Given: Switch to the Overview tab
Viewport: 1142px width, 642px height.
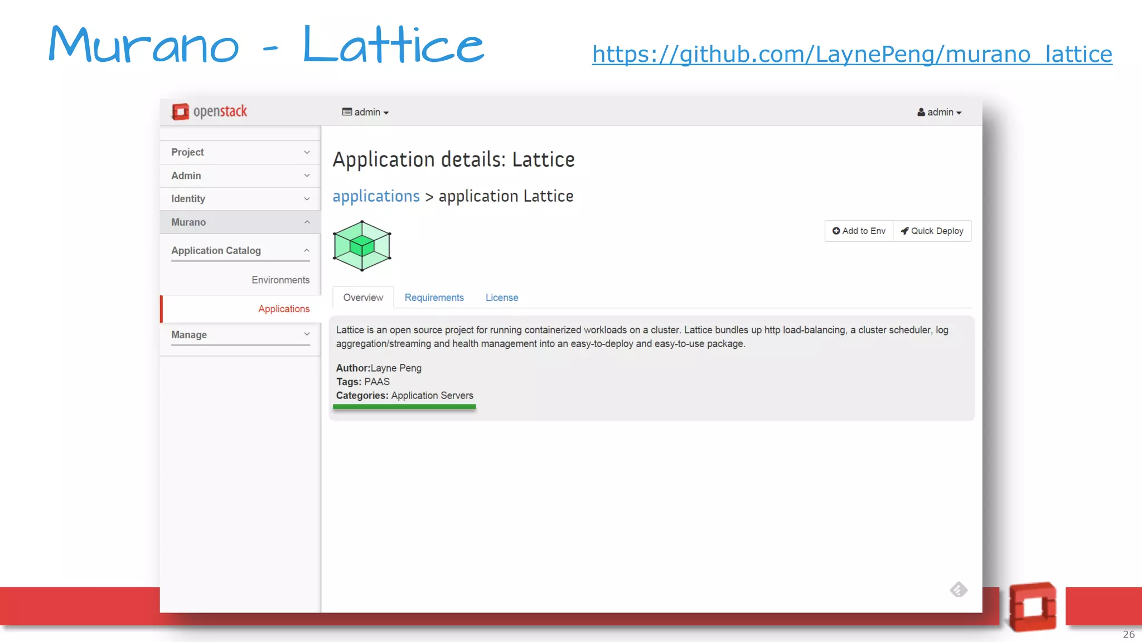Looking at the screenshot, I should 363,298.
